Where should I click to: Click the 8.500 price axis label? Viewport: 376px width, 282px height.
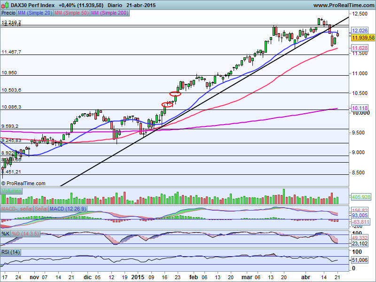coord(358,172)
